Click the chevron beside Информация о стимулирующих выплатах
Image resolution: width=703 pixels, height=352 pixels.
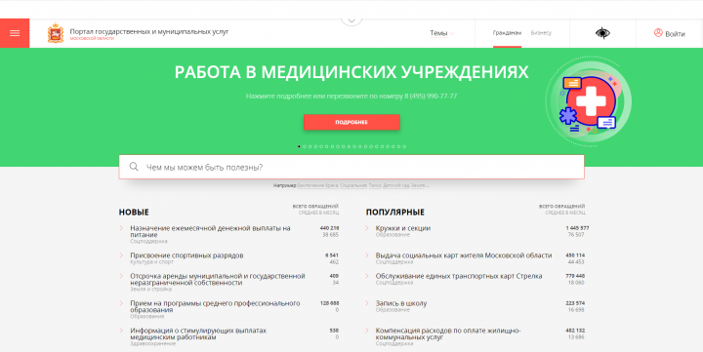tap(121, 331)
